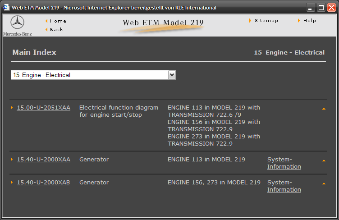
Task: Click the Mercedes-Benz star logo
Action: point(17,23)
